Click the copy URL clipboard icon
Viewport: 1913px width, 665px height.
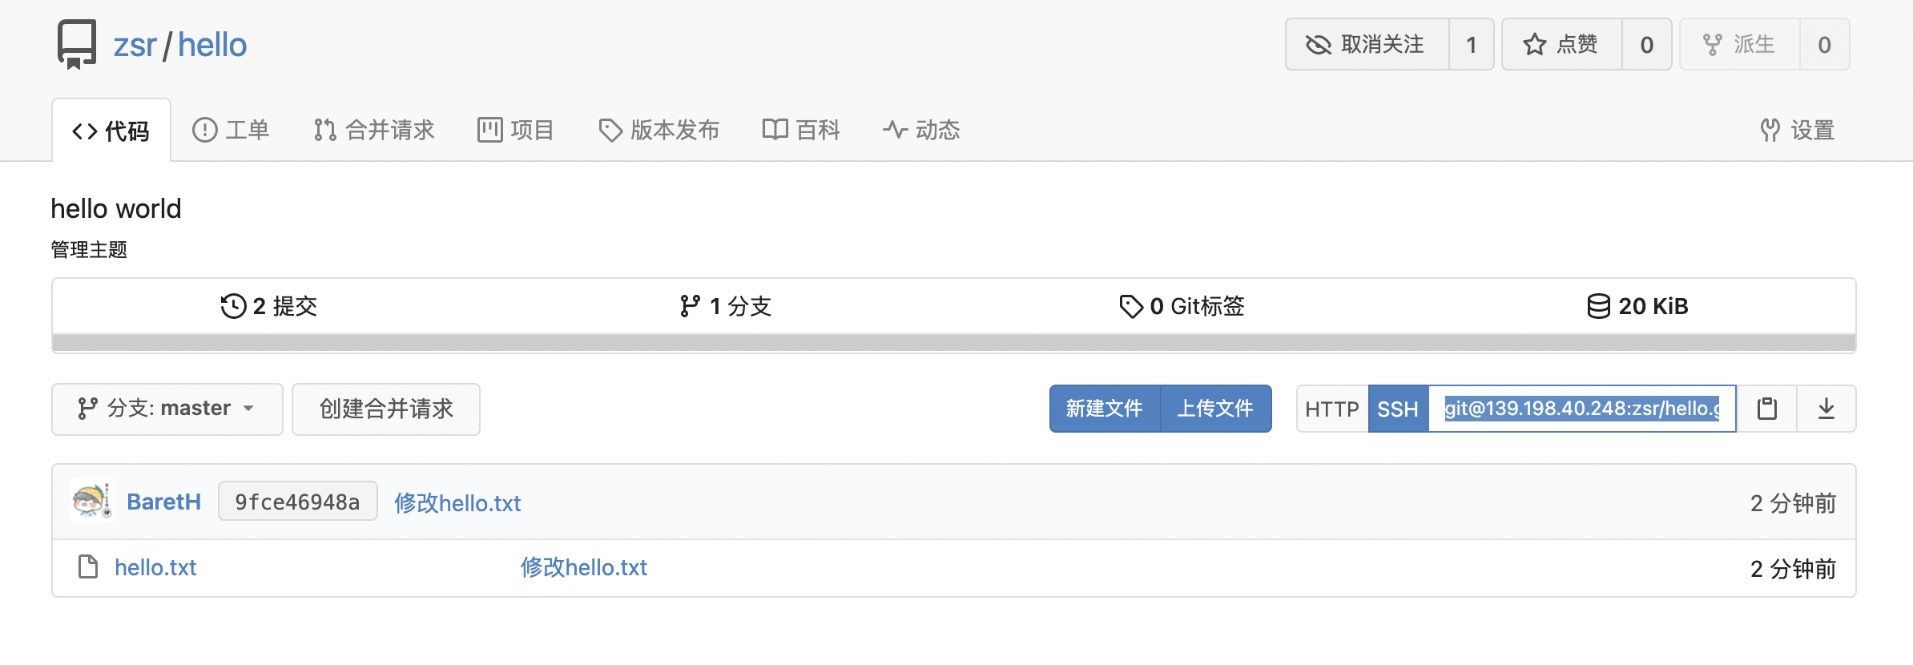(1766, 409)
